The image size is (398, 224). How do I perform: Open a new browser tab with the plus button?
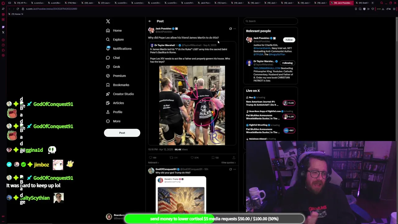373,3
